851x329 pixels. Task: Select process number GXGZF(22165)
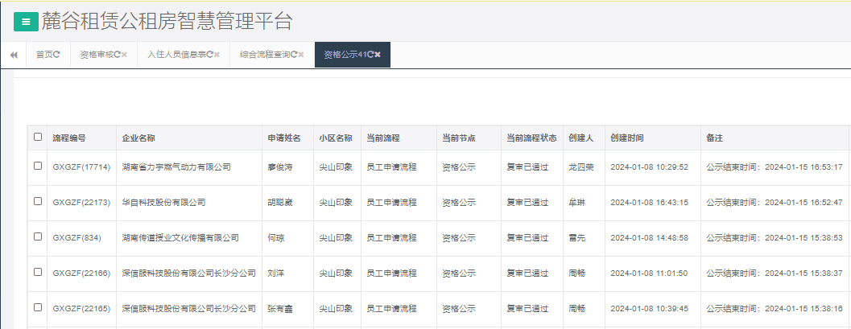tap(81, 308)
